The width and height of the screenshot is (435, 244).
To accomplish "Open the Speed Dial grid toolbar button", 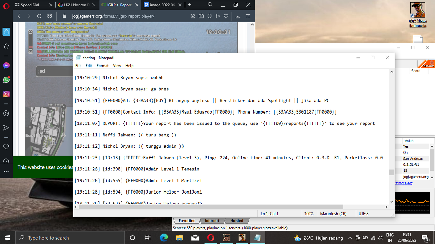I will tap(50, 16).
